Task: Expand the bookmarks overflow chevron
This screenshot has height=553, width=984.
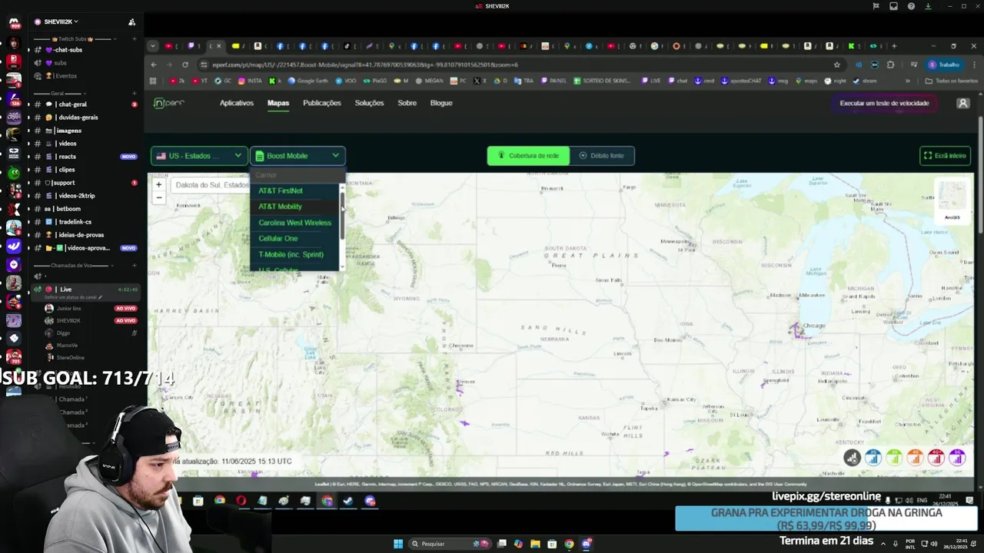Action: pos(908,81)
